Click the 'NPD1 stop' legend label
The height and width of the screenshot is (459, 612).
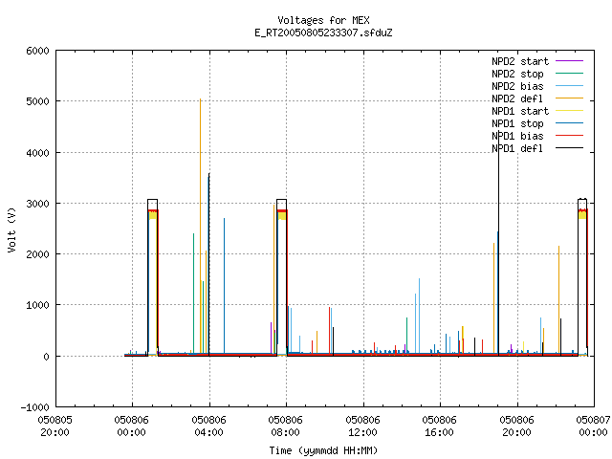(517, 123)
